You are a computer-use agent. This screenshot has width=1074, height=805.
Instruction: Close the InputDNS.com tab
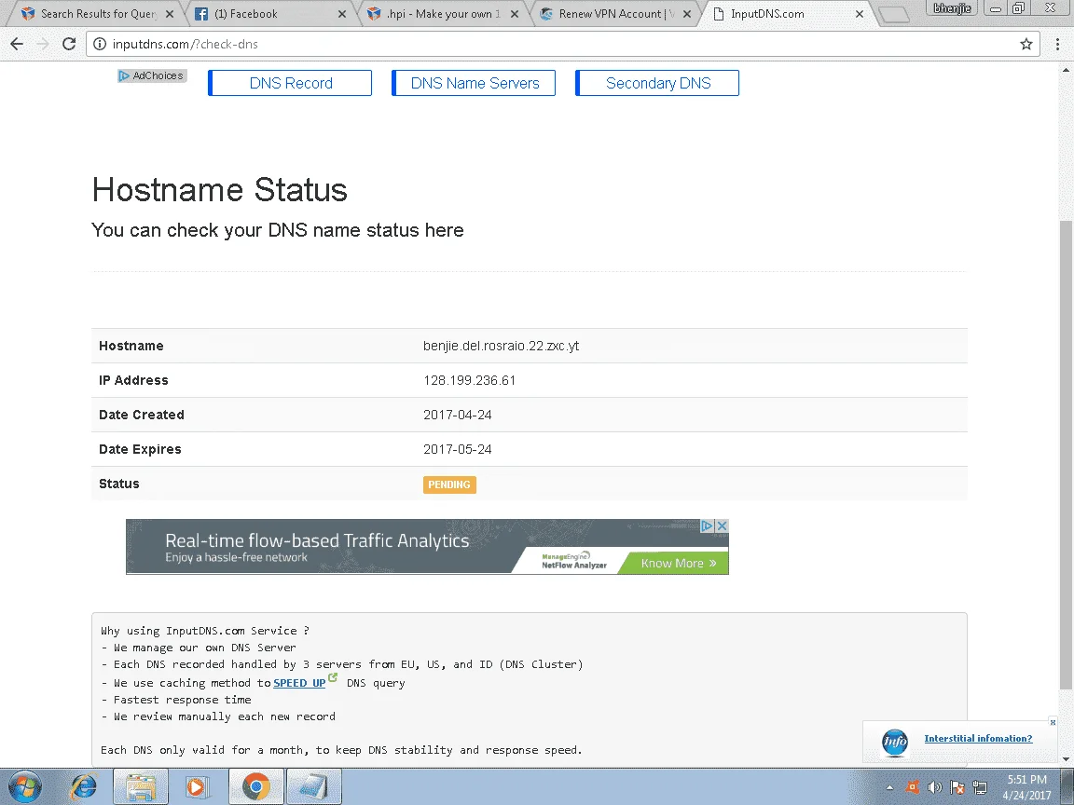[x=860, y=14]
